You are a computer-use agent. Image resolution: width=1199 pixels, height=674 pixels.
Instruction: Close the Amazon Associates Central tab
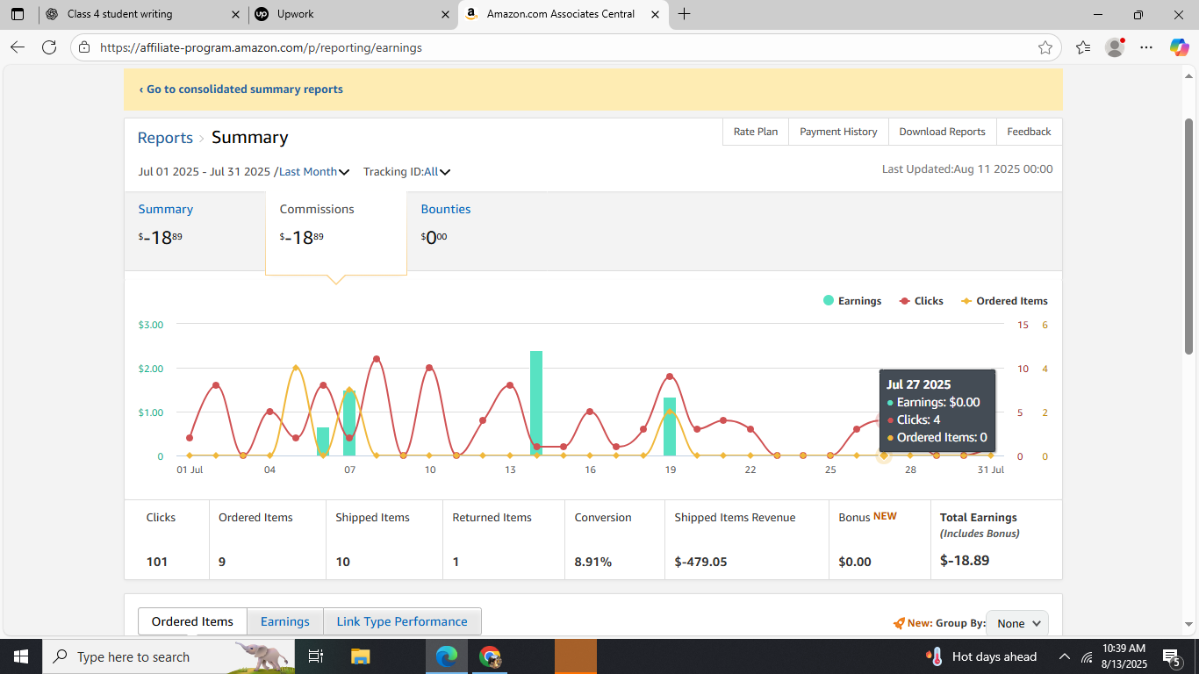click(x=655, y=14)
